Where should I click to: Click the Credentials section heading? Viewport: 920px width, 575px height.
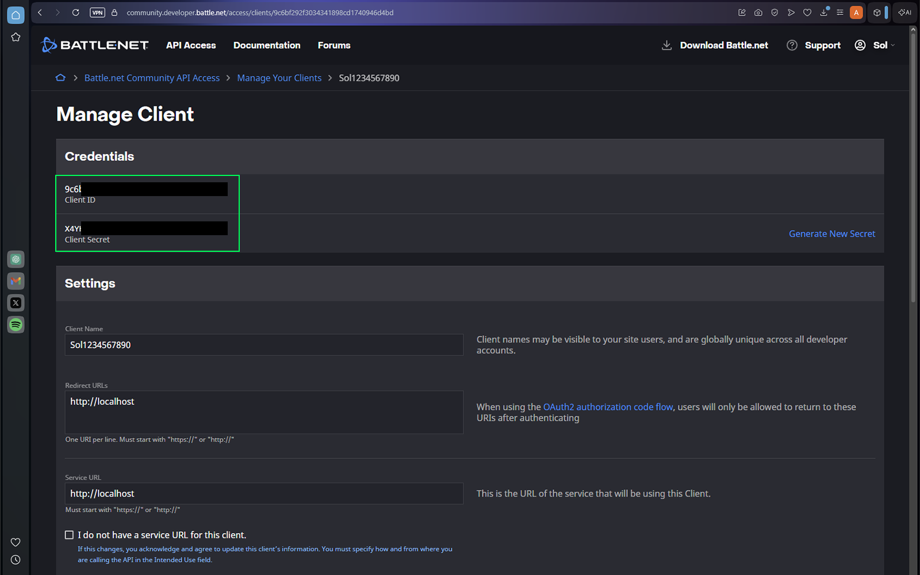coord(99,156)
